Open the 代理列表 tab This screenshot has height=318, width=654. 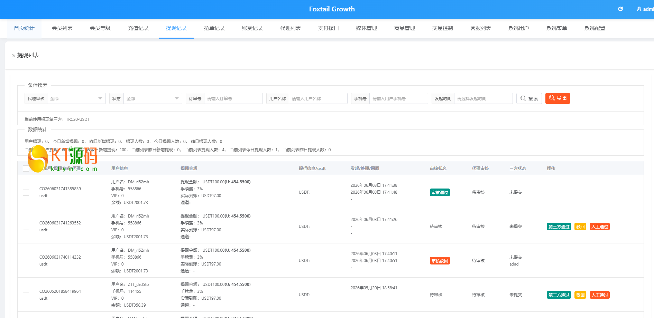(291, 28)
